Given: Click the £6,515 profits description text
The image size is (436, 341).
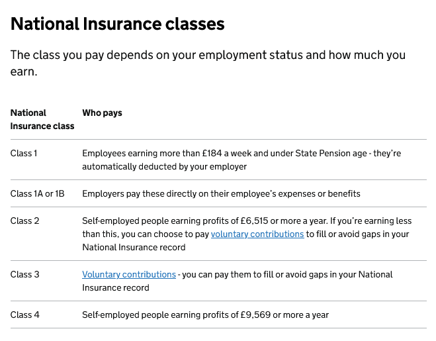Looking at the screenshot, I should [247, 234].
